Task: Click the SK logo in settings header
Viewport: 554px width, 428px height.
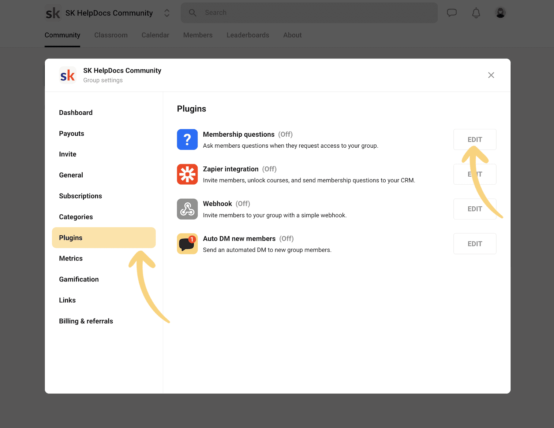Action: 68,75
